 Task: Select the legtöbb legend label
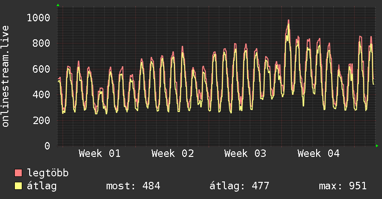(48, 173)
